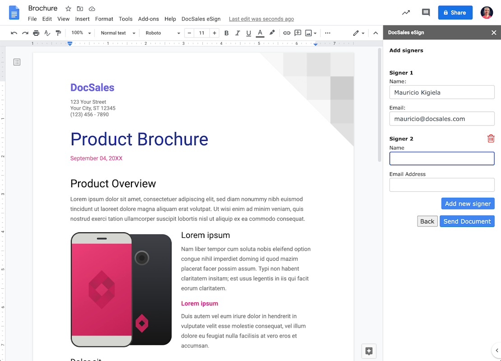The height and width of the screenshot is (361, 501).
Task: Print the document with printer icon
Action: point(36,33)
